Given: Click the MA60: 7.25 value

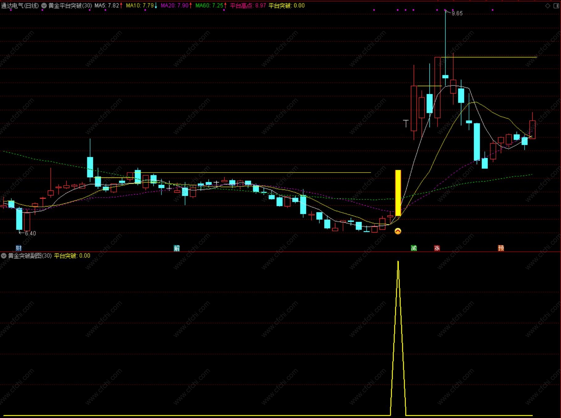Looking at the screenshot, I should [x=209, y=6].
